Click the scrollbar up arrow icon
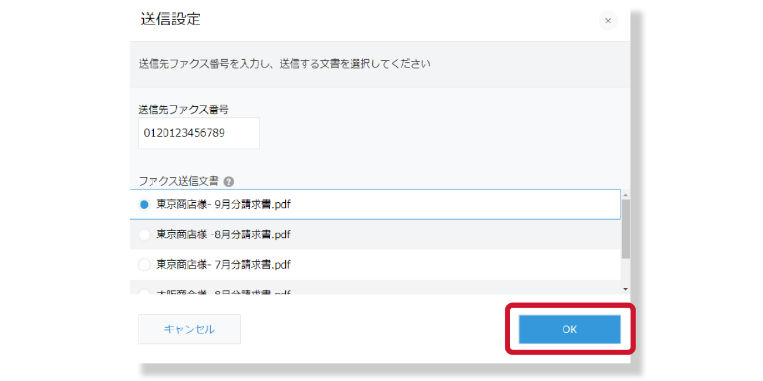 click(625, 193)
